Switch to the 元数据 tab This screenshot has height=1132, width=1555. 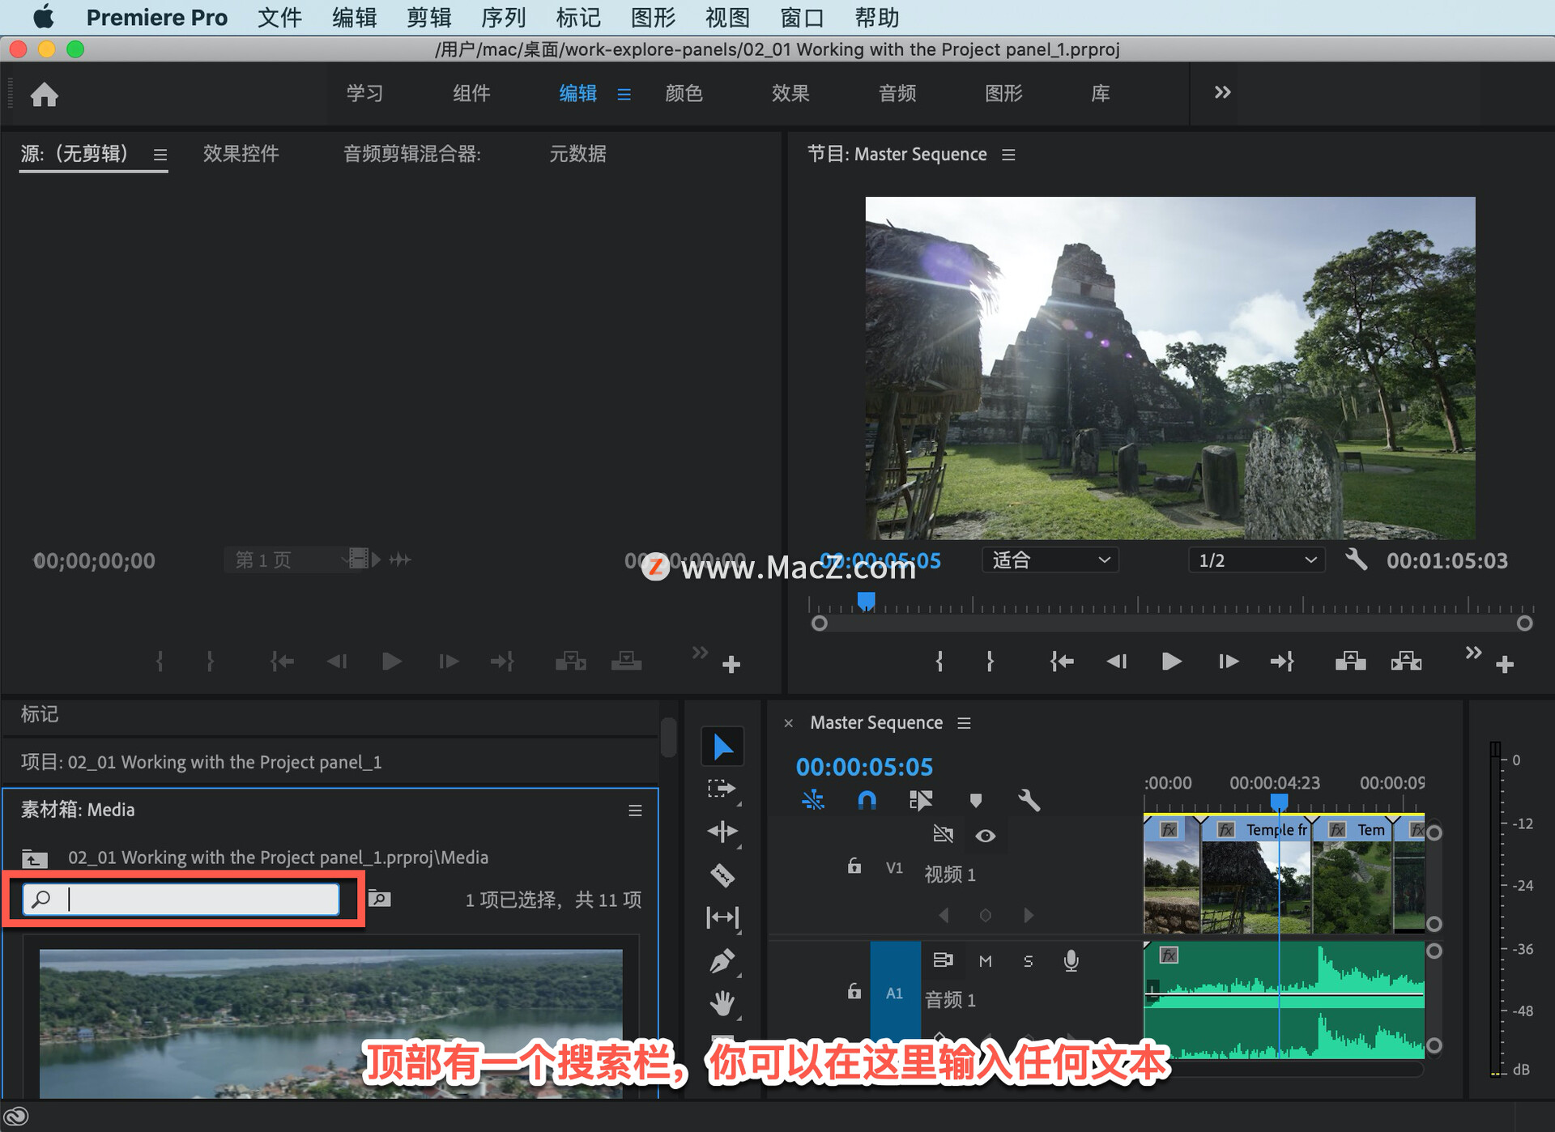pos(577,154)
